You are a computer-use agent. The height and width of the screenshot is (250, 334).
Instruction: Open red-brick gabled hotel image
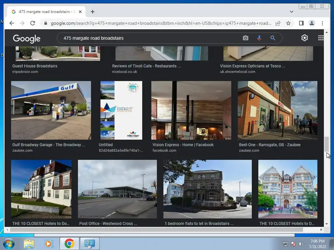pyautogui.click(x=288, y=189)
